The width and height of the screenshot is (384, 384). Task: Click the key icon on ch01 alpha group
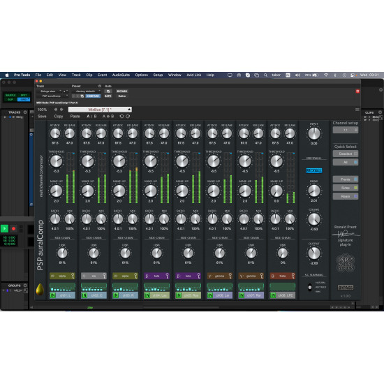point(73,276)
